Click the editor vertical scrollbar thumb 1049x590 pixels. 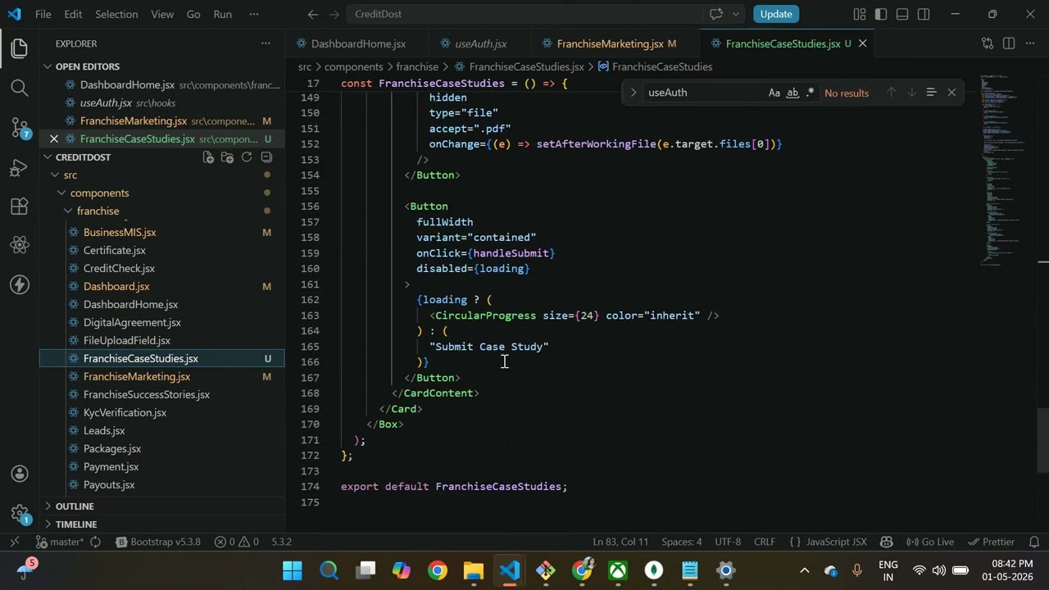pyautogui.click(x=1043, y=439)
